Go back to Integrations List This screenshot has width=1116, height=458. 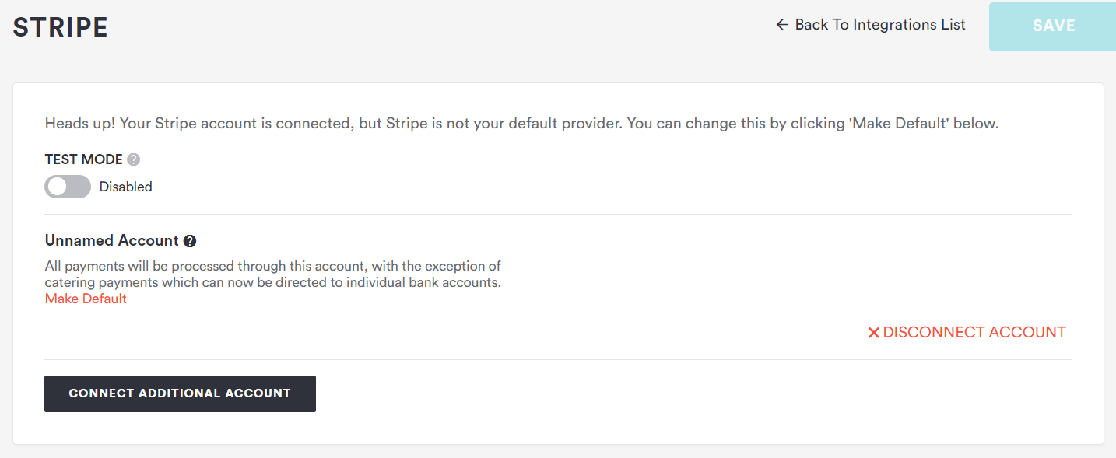pos(871,25)
